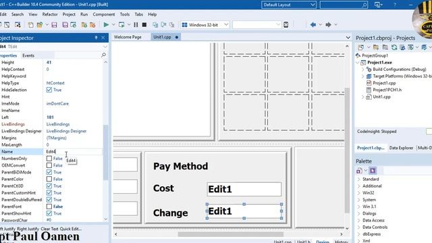Uncheck the HideSelection True checkbox

click(49, 90)
